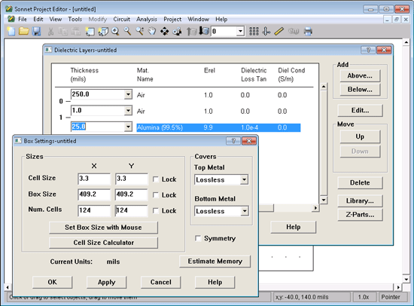Screen dimensions: 414x306
Task: Click Dielectric Layers dialog help question icon
Action: click(x=368, y=50)
